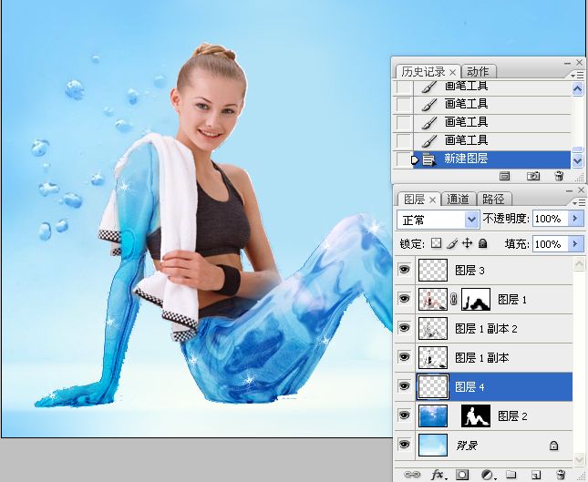
Task: Switch to the 通道 channels tab
Action: (x=459, y=199)
